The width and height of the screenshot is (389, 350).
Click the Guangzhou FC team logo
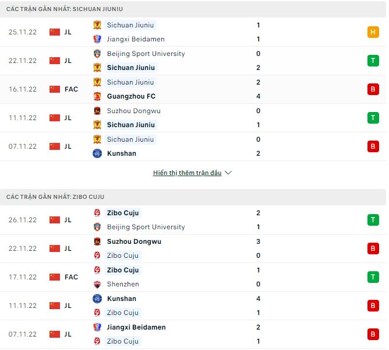[x=97, y=96]
